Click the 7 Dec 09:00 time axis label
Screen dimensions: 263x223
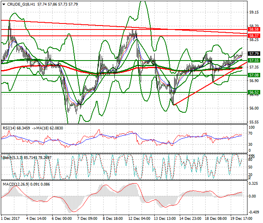[x=87, y=219]
